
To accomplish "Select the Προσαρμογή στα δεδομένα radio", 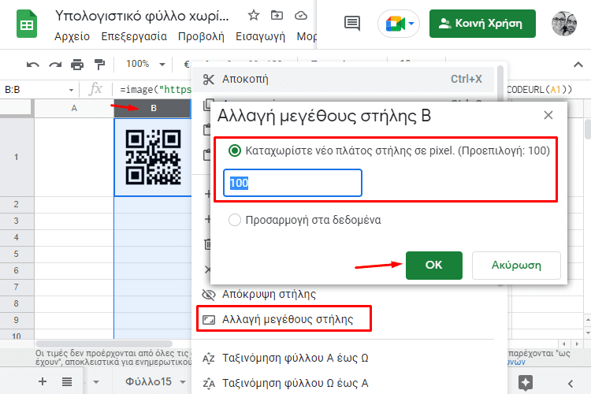I will (x=235, y=220).
